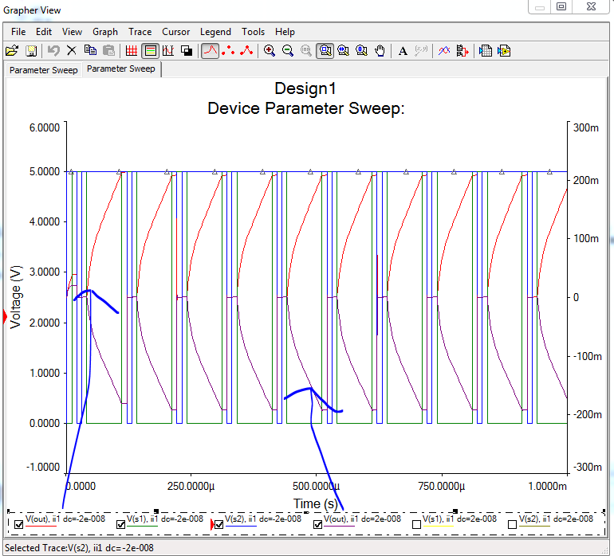Click the Export to Excel icon
This screenshot has height=556, width=614.
tap(486, 51)
